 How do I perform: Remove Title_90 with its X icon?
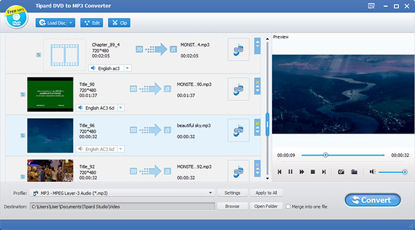(x=257, y=82)
